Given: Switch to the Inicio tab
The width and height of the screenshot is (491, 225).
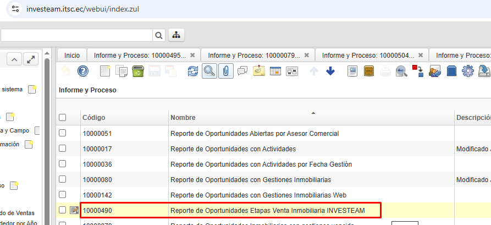Looking at the screenshot, I should 71,56.
